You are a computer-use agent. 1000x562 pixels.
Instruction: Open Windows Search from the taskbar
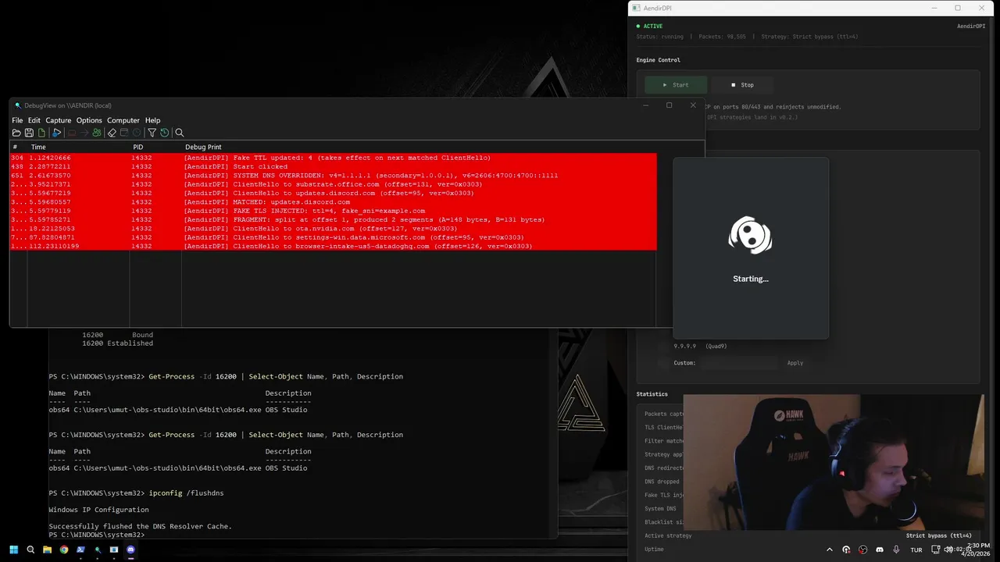(x=30, y=550)
